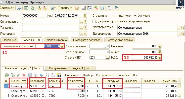Image resolution: width=185 pixels, height=99 pixels.
Task: Open Таможня selection via ellipsis button
Action: (x=81, y=28)
